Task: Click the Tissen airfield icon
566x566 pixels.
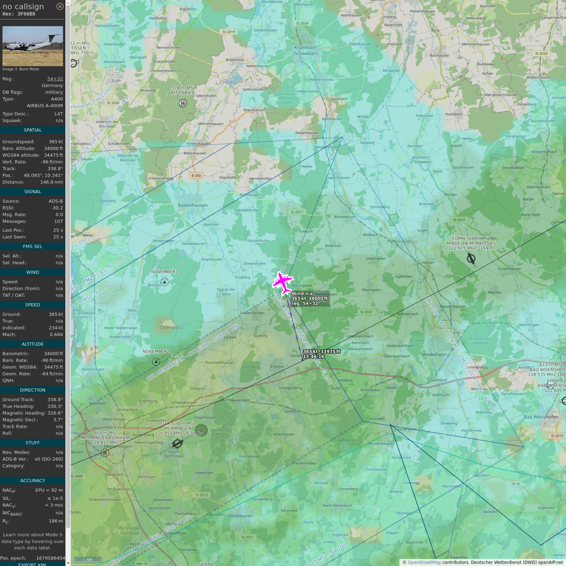Action: tap(74, 63)
